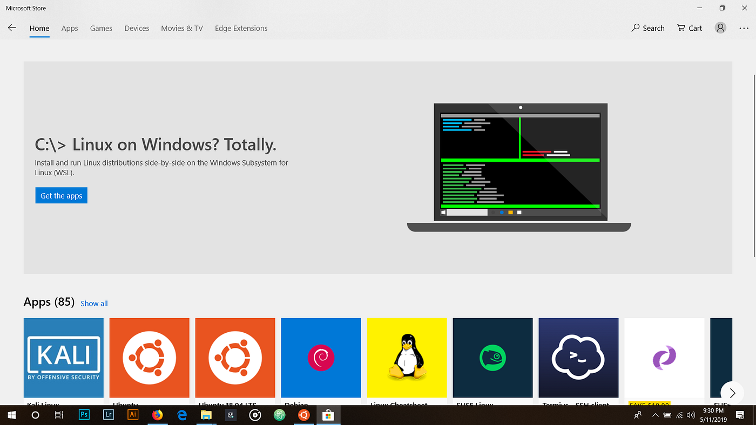The height and width of the screenshot is (425, 756).
Task: Click the vertical scrollbar of the Store
Action: pyautogui.click(x=754, y=164)
